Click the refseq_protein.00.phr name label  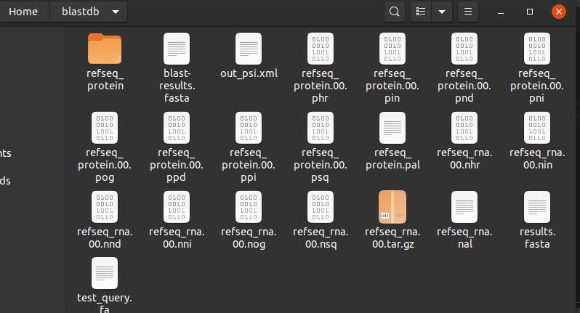coord(321,86)
